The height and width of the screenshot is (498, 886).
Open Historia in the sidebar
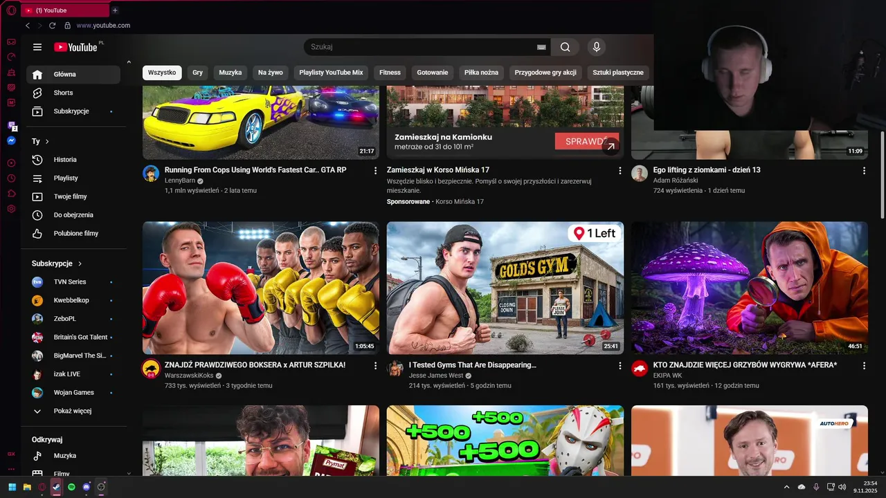point(73,160)
